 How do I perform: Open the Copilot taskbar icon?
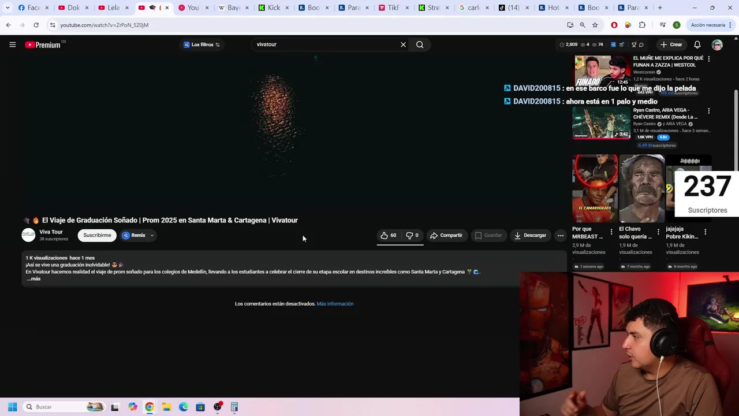(132, 407)
